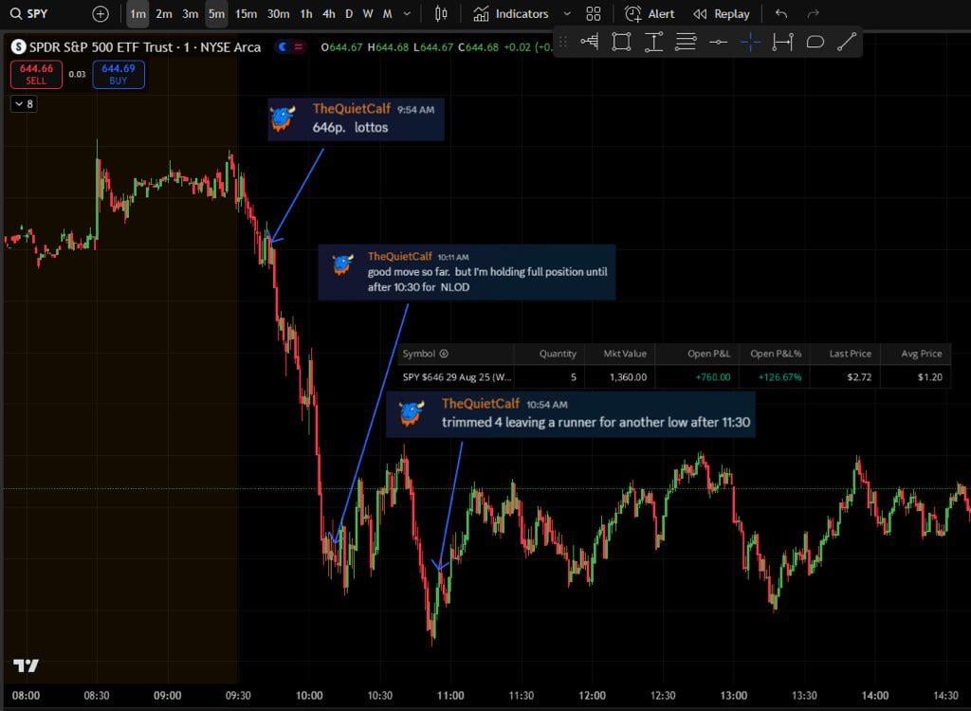
Task: Click the high value H644.68
Action: tap(388, 47)
